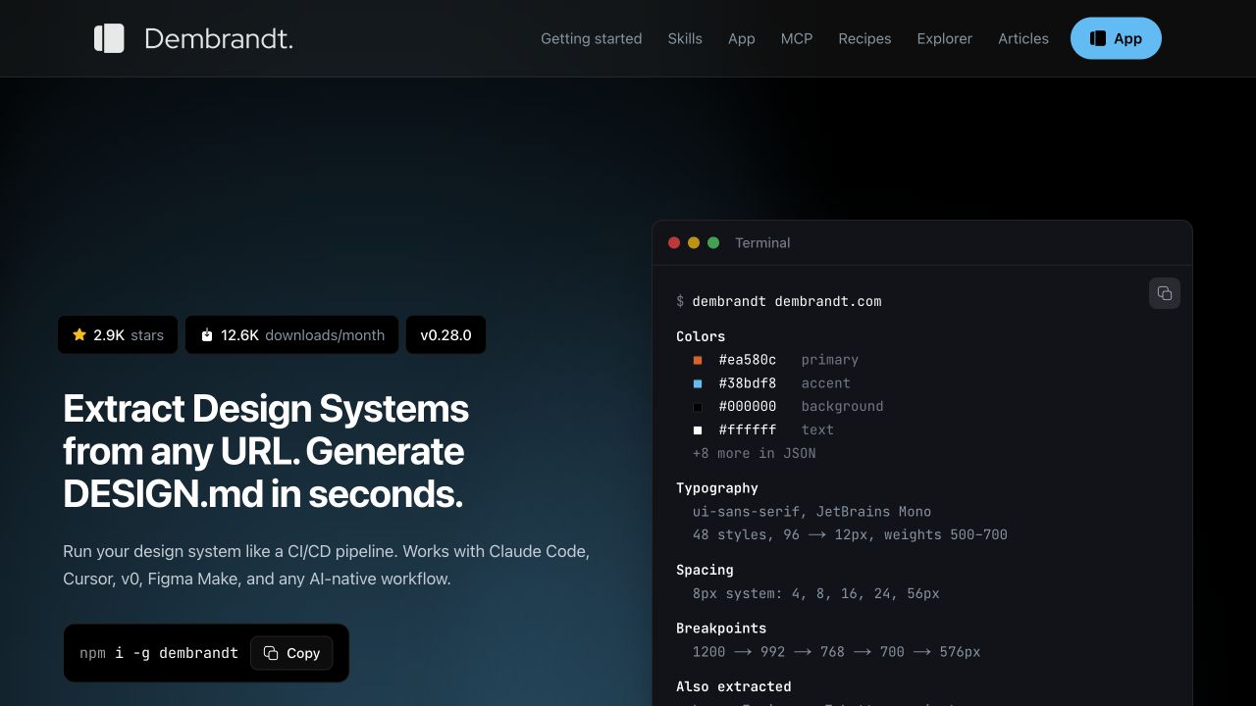Image resolution: width=1256 pixels, height=706 pixels.
Task: Click the v0.28.0 version badge
Action: point(445,334)
